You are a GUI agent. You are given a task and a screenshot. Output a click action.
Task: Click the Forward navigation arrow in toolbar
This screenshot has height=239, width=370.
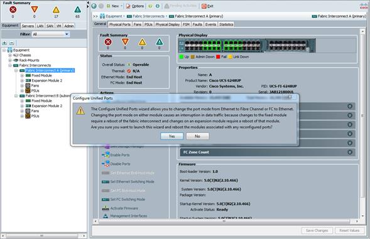coord(101,6)
